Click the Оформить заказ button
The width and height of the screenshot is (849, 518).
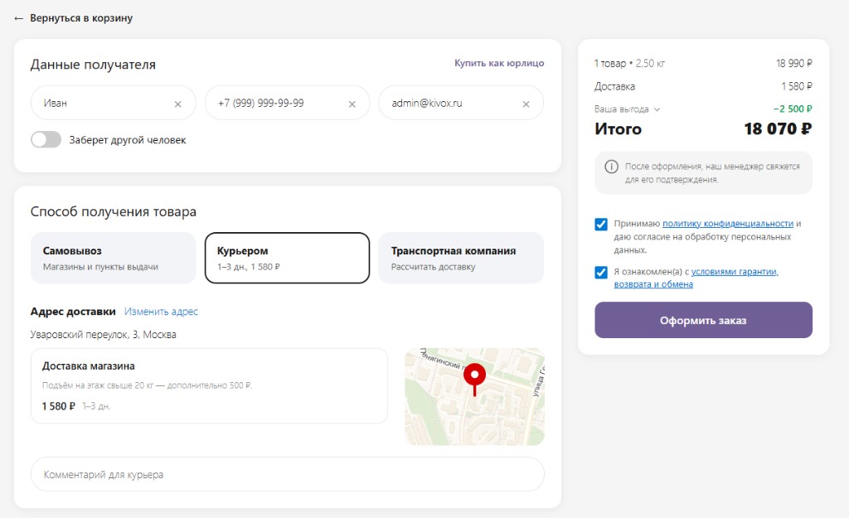pyautogui.click(x=703, y=320)
